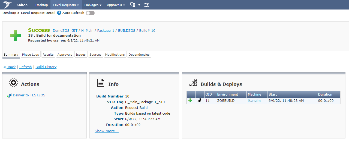Viewport: 349px width, 142px height.
Task: Click the Builds & Deploys stacked blocks icon
Action: coord(193,83)
